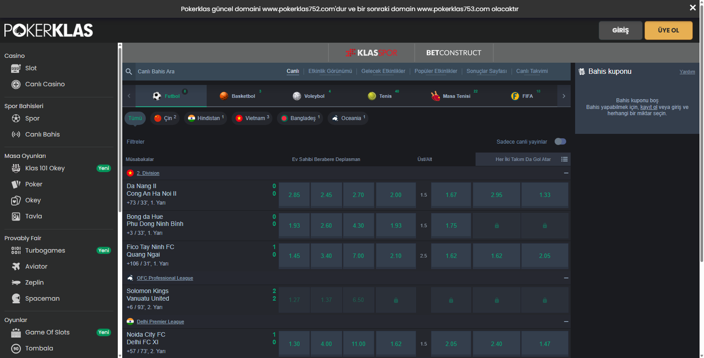This screenshot has height=358, width=704.
Task: Open Sonuçlar Sayfası
Action: 487,71
